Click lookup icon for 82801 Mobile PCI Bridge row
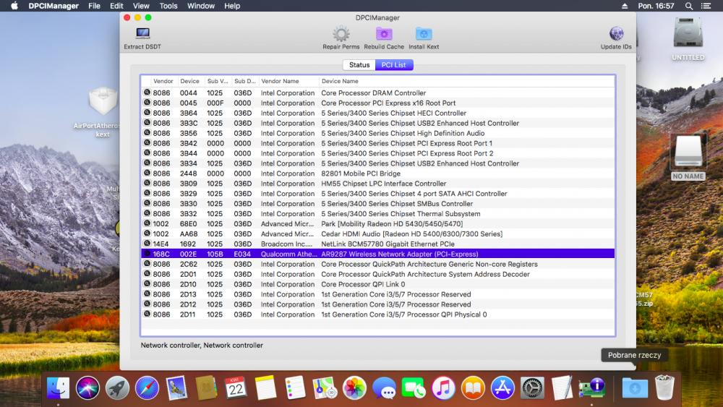Screen dimensions: 723x407 (x=147, y=173)
